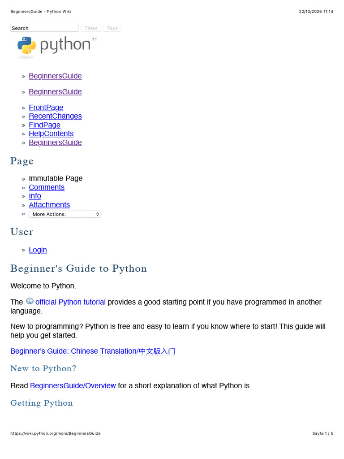Open the Comments page link
344x459 pixels.
click(47, 187)
